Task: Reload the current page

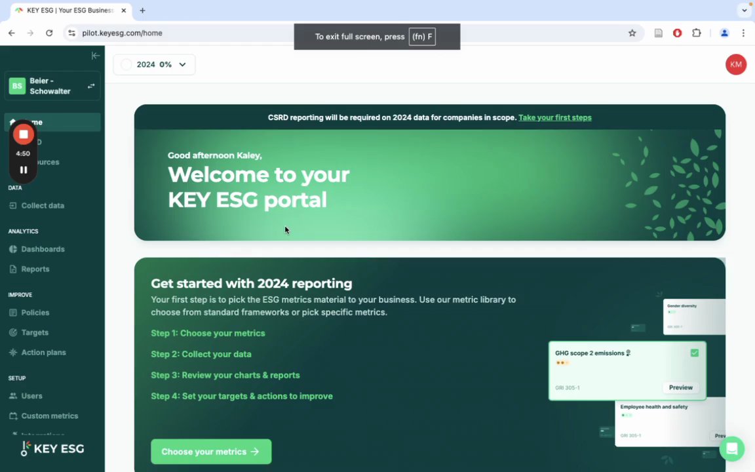Action: coord(49,33)
